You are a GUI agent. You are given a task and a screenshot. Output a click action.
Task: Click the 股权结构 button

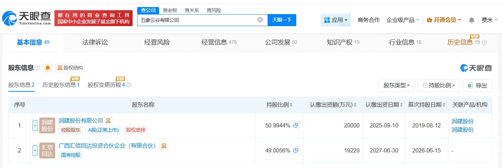70,68
